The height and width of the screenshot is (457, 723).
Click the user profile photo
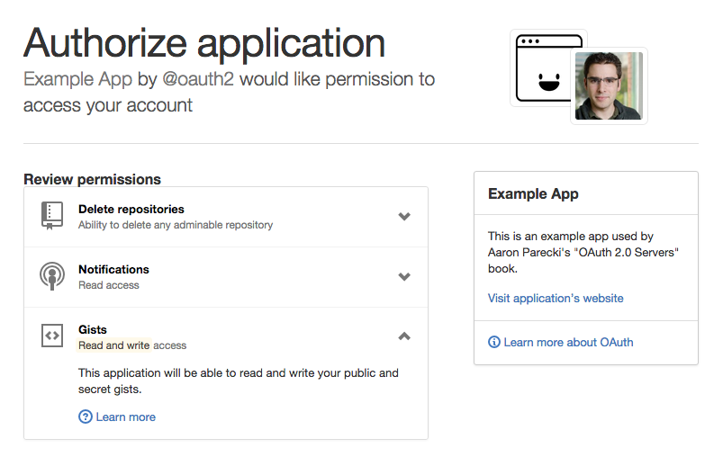[x=609, y=85]
